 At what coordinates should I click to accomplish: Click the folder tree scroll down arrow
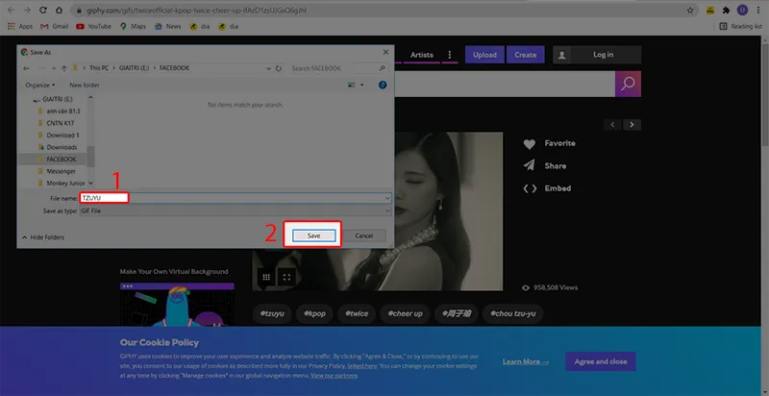click(90, 184)
